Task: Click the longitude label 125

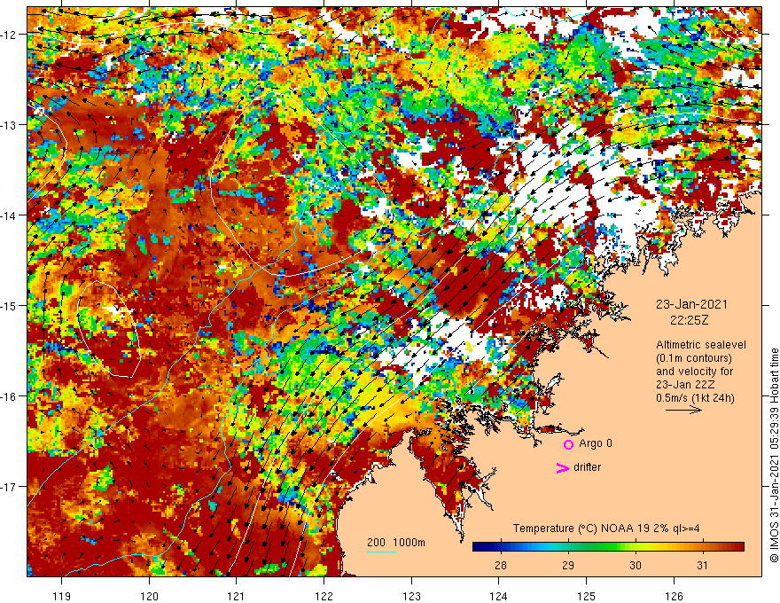Action: tap(587, 596)
